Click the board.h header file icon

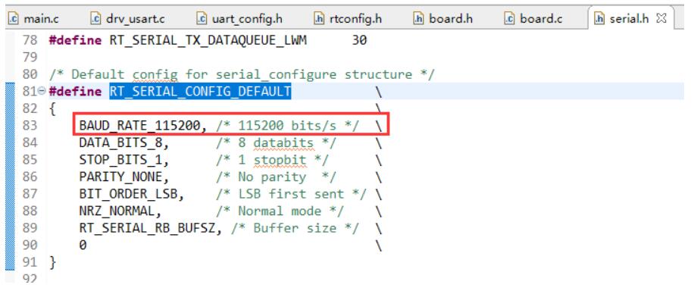point(418,19)
